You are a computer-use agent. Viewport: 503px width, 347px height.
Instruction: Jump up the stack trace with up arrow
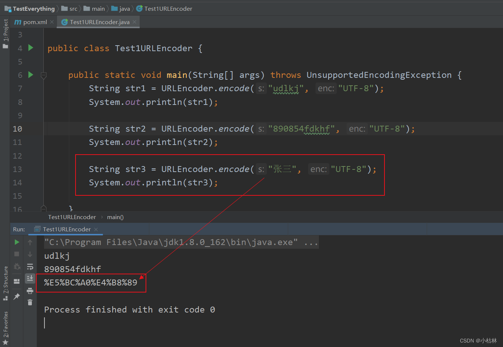[x=30, y=242]
